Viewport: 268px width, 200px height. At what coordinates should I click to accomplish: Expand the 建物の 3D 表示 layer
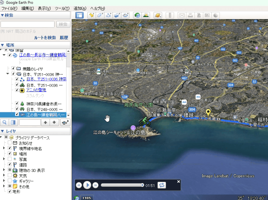(x=4, y=170)
